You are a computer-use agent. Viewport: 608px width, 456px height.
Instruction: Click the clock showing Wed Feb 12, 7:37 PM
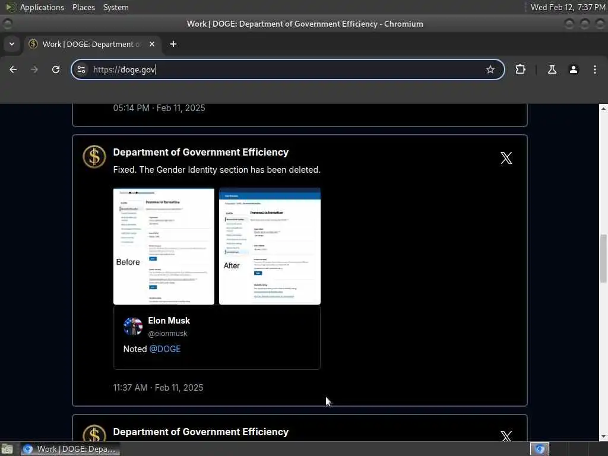568,7
